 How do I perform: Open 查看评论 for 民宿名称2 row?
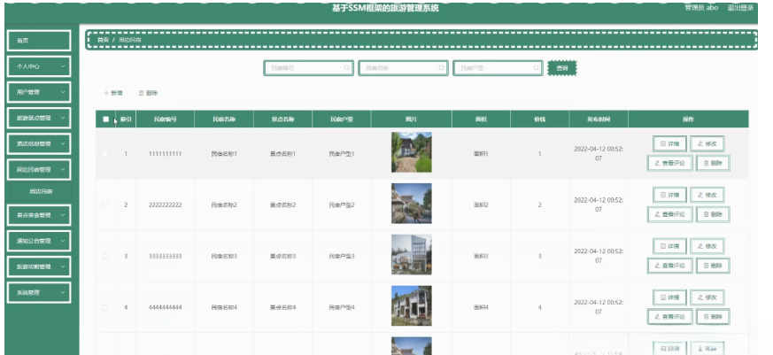coord(670,214)
